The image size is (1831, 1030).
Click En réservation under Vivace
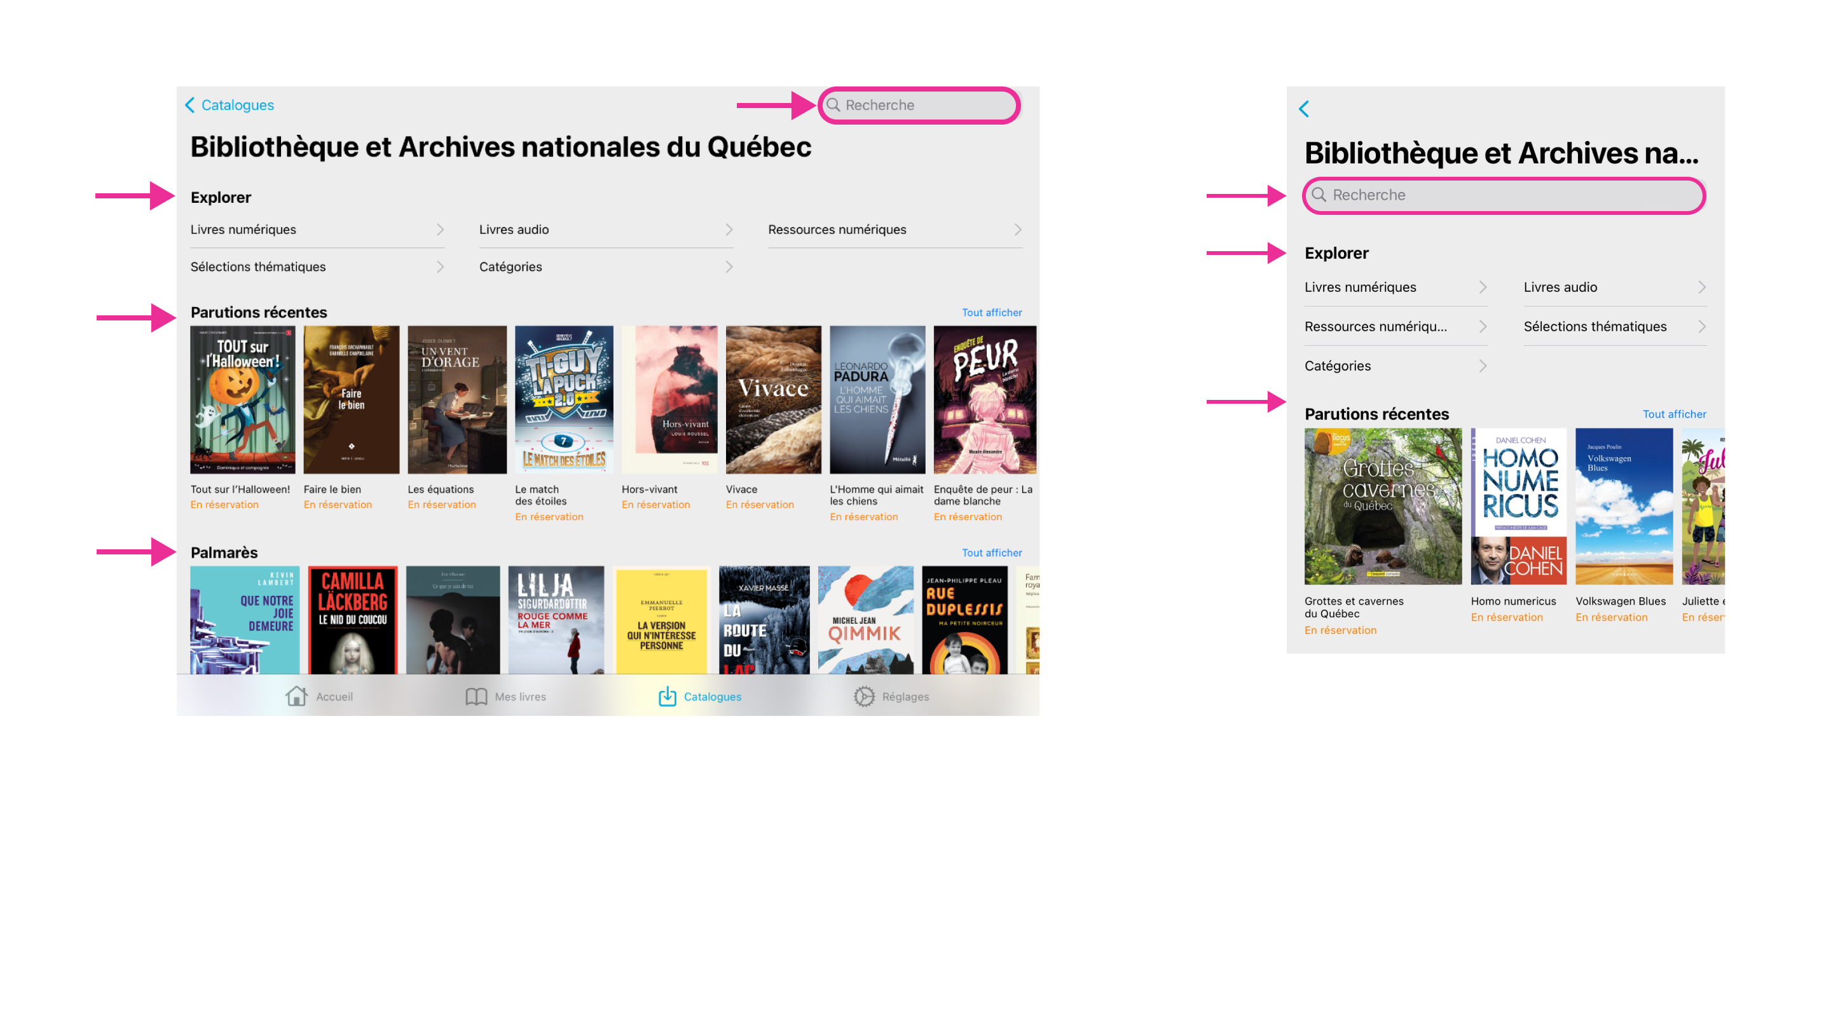(x=760, y=505)
